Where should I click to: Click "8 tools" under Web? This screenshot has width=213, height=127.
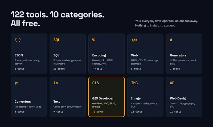point(136,69)
